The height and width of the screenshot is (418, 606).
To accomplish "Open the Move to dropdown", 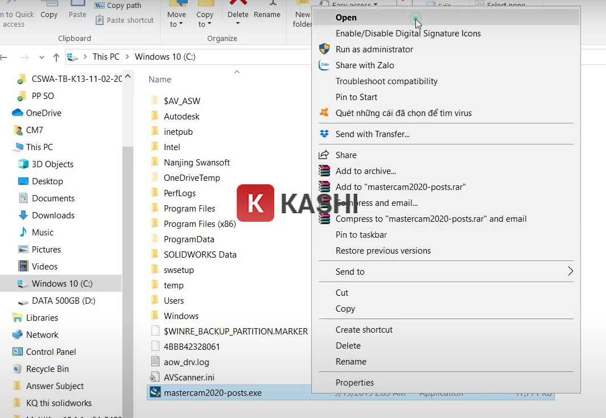I will coord(176,19).
